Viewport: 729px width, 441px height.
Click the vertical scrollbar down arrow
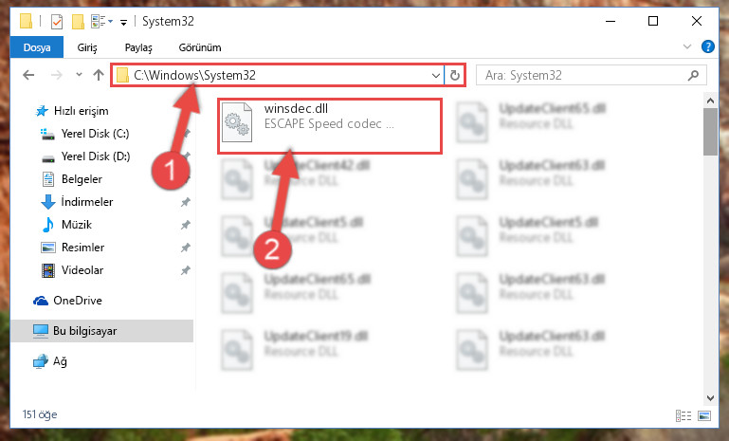[x=710, y=397]
